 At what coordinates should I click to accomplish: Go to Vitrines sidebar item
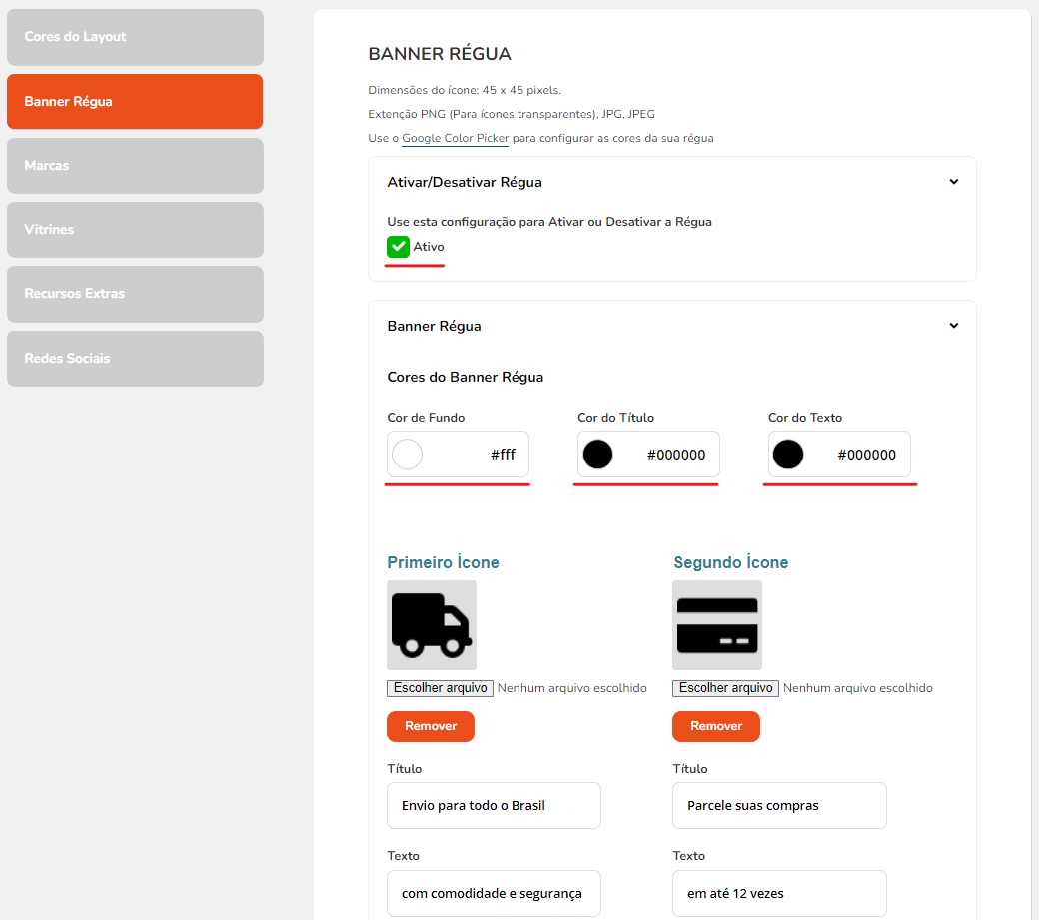135,230
